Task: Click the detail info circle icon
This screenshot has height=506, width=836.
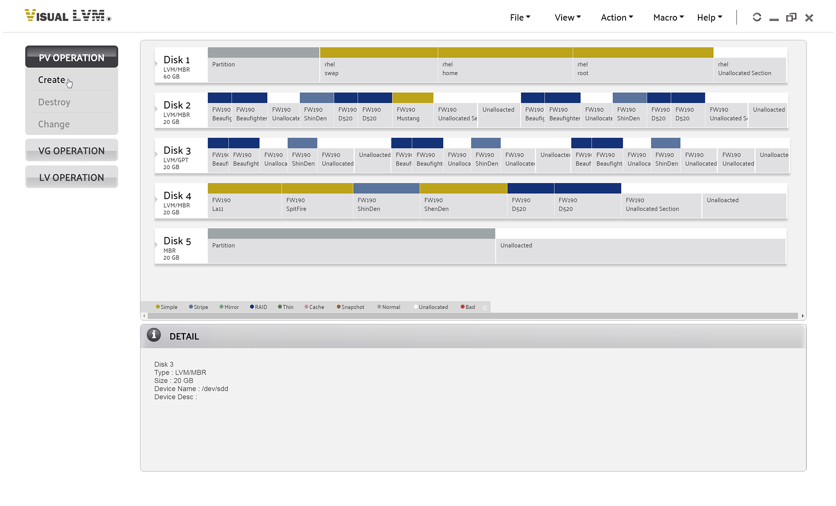Action: (154, 336)
